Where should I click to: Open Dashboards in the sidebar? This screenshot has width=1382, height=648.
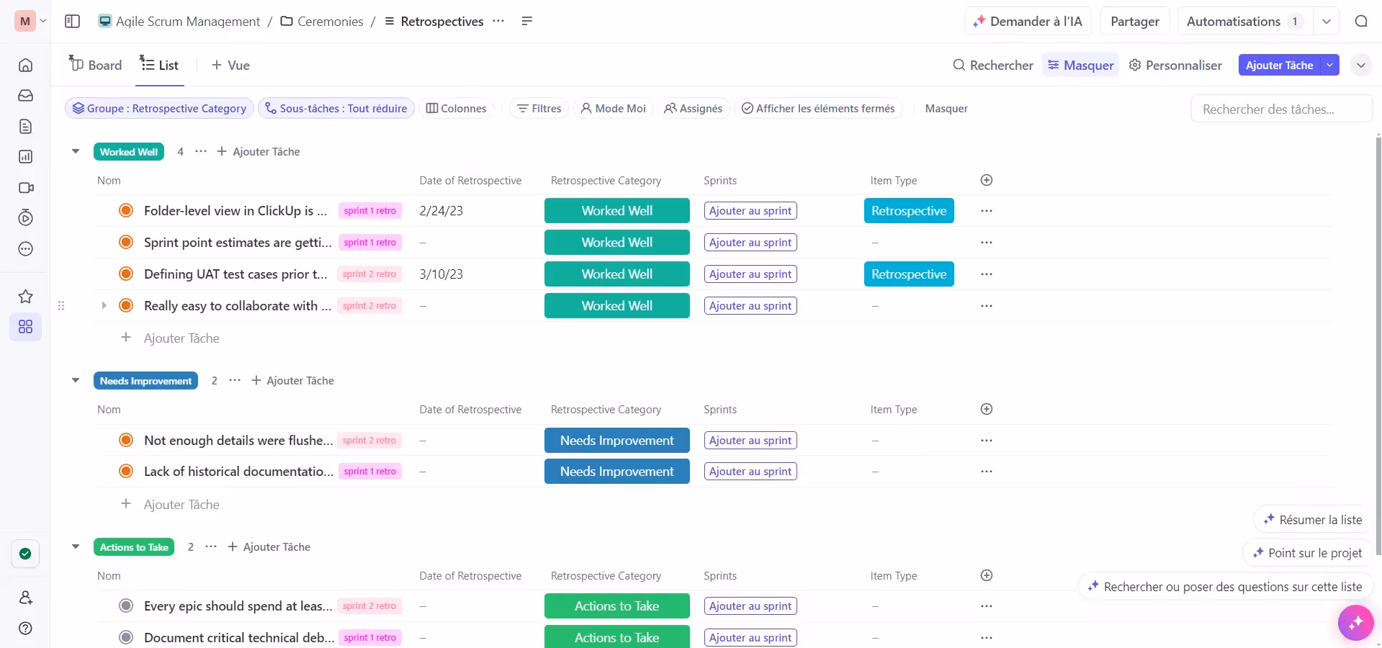pyautogui.click(x=25, y=156)
